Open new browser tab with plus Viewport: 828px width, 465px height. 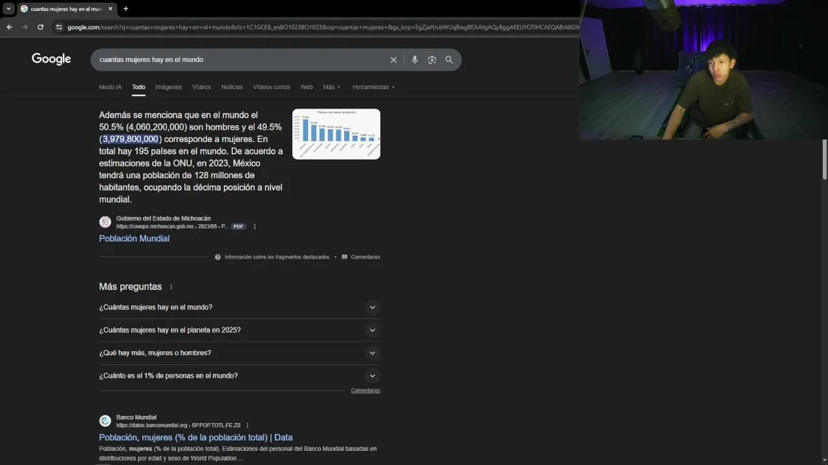pos(125,8)
